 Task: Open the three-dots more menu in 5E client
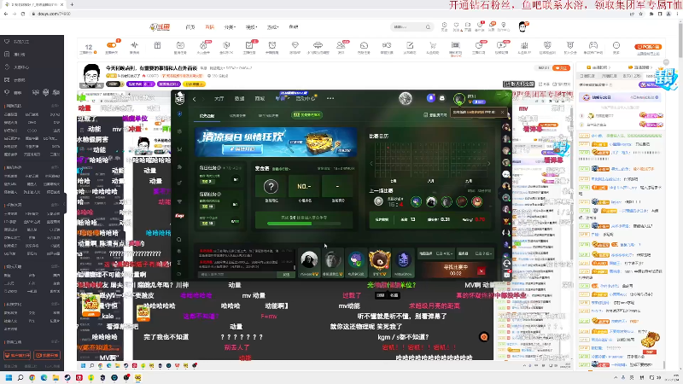coord(330,98)
